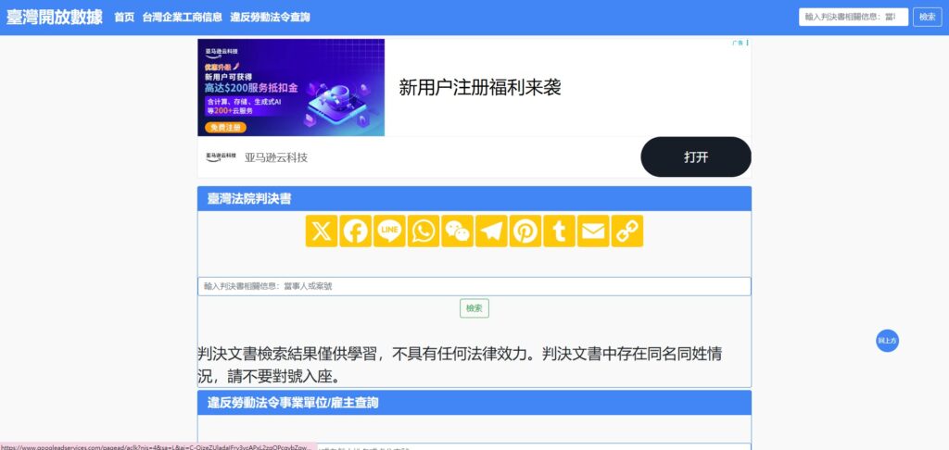
Task: Click the 檢索 button in the header
Action: click(x=927, y=17)
